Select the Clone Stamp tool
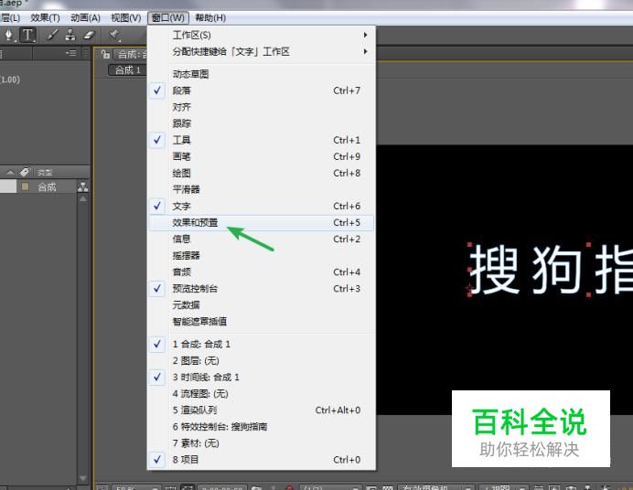Screen dimensions: 633x490 pyautogui.click(x=70, y=35)
